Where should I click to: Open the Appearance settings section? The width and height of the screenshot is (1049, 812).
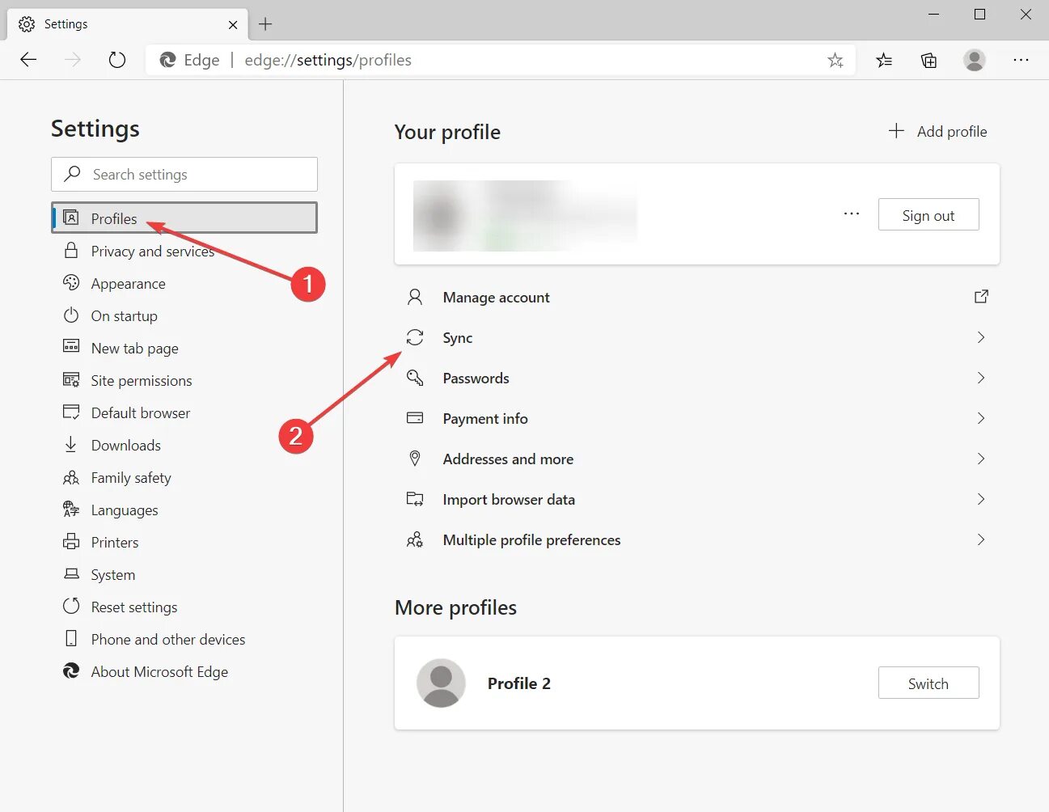coord(128,284)
